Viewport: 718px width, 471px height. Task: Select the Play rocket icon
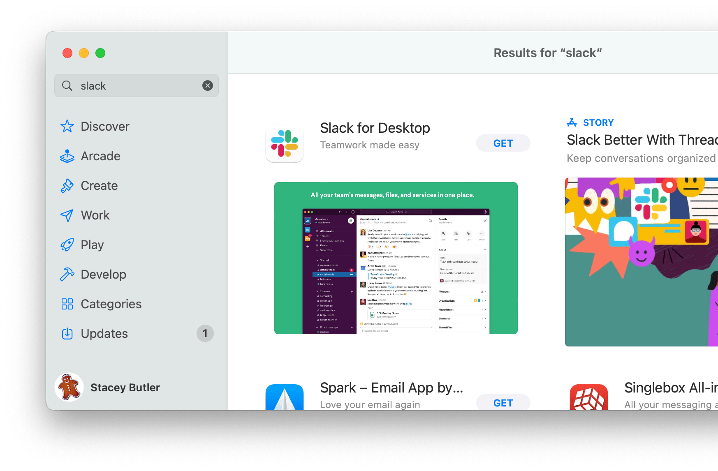pyautogui.click(x=67, y=245)
